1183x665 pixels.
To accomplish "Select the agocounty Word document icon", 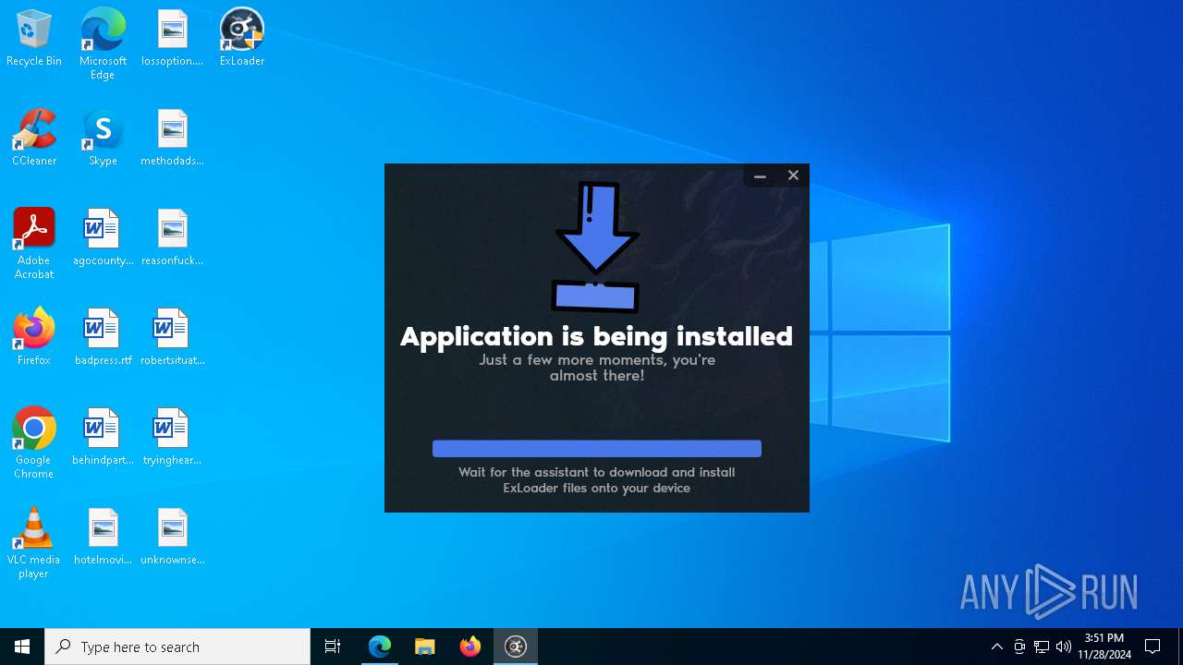I will point(103,238).
